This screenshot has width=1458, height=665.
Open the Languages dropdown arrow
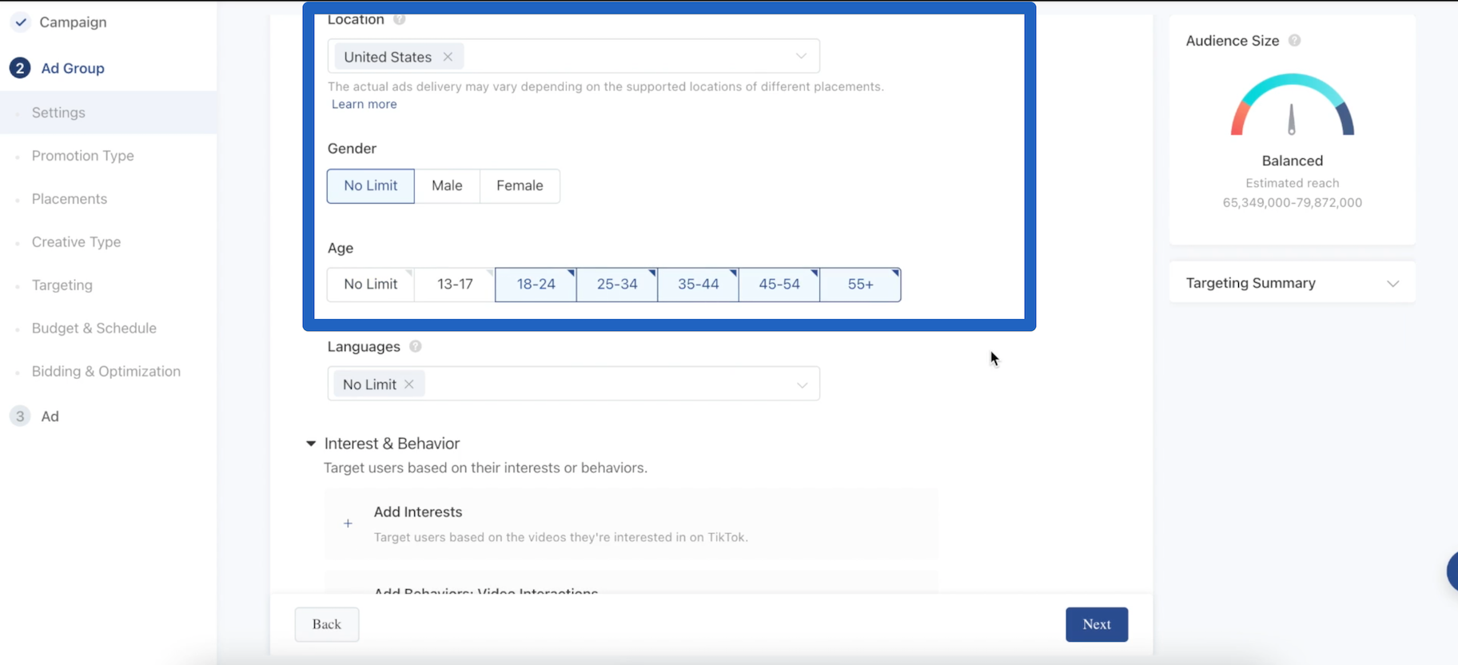[802, 384]
